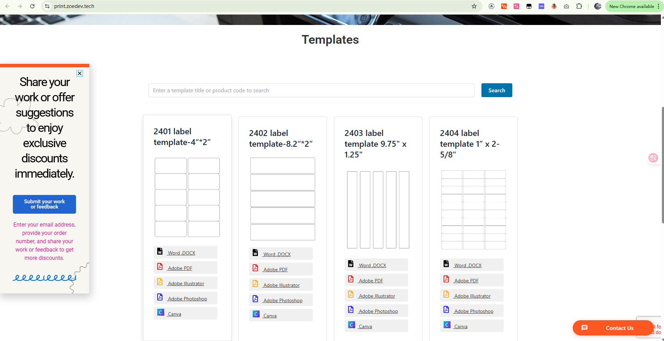The height and width of the screenshot is (341, 664).
Task: Focus the template search input field
Action: pyautogui.click(x=311, y=90)
